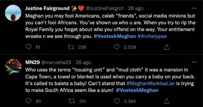The width and height of the screenshot is (203, 107).
Task: Open the @JustineFairgro1 handle
Action: click(107, 8)
